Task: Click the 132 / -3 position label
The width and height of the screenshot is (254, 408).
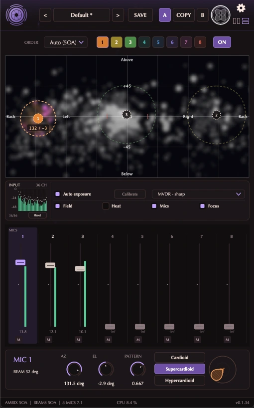Action: click(38, 128)
